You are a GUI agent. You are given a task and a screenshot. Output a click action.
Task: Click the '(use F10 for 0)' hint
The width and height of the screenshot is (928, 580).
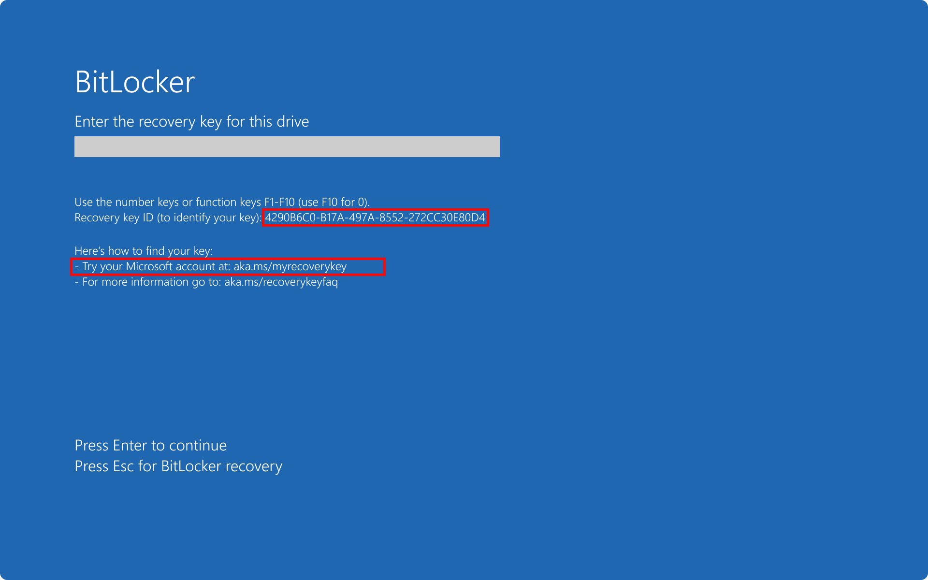point(333,202)
